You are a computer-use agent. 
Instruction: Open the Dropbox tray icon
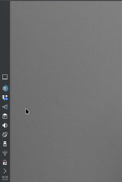(5, 98)
